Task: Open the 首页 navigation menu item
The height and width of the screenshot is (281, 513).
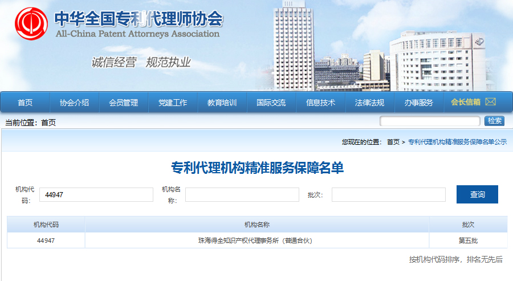Action: pos(25,103)
